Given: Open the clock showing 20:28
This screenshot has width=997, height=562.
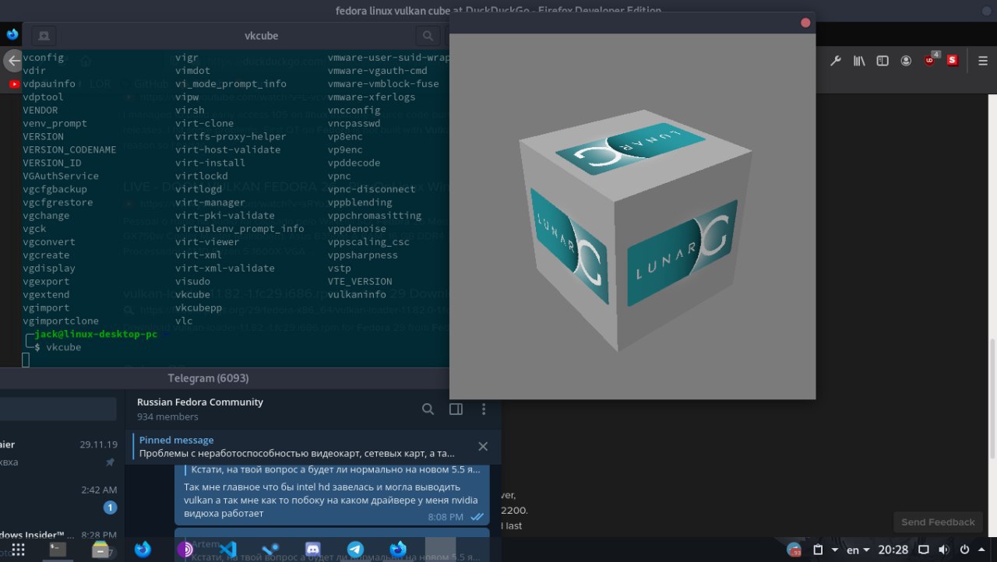Looking at the screenshot, I should coord(893,550).
